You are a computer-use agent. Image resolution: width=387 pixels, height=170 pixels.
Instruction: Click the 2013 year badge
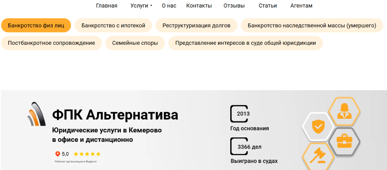coord(240,114)
